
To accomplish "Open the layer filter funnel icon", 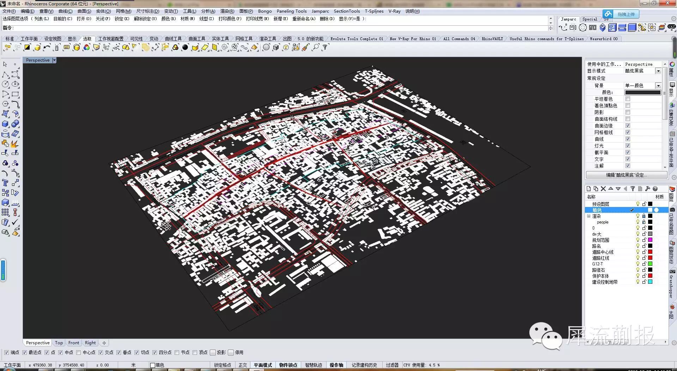I will click(633, 189).
